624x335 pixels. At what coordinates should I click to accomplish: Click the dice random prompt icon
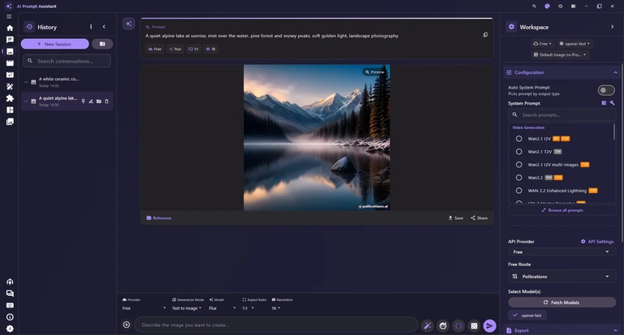474,326
